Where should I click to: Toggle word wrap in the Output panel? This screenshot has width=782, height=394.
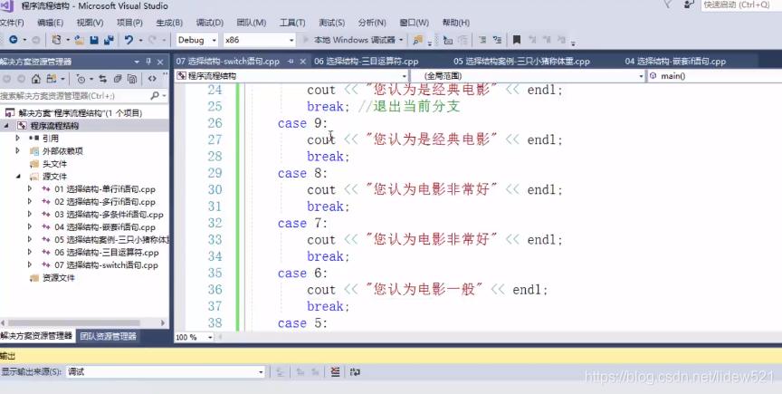355,372
